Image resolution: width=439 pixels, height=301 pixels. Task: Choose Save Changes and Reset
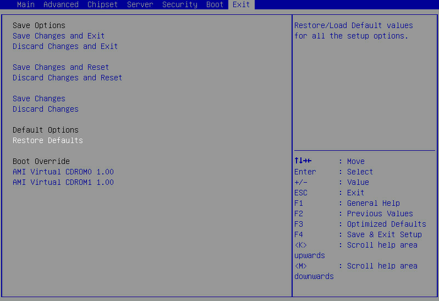coord(61,67)
